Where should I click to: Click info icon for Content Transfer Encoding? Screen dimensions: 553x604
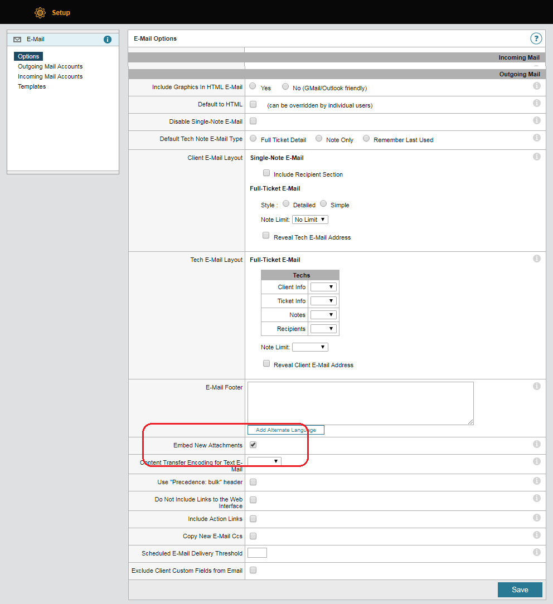(536, 461)
